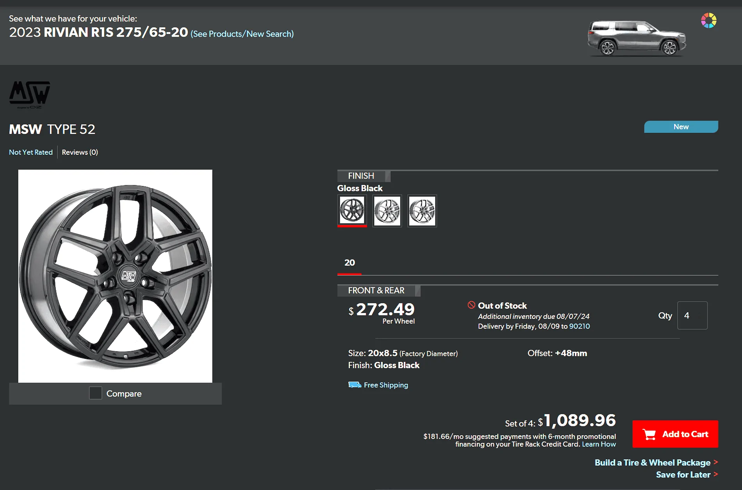Click 2023 RIVIAN R1S 275/65-20 heading
Image resolution: width=742 pixels, height=490 pixels.
pyautogui.click(x=98, y=32)
